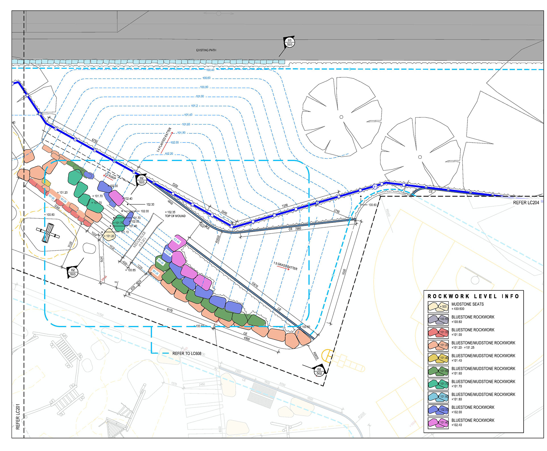Select the spinner play equipment symbol
This screenshot has width=547, height=451.
point(48,233)
